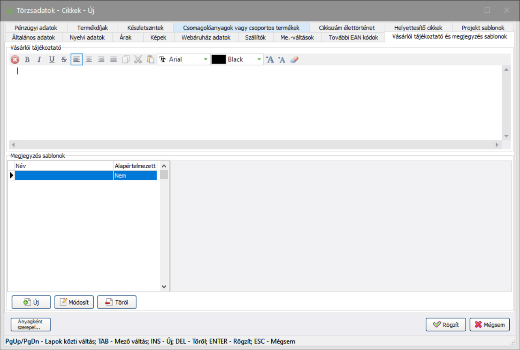Align text to center
The height and width of the screenshot is (350, 520).
click(x=89, y=60)
